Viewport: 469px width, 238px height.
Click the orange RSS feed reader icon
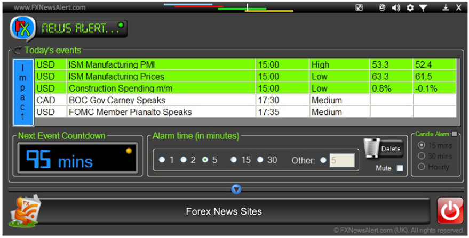tap(25, 211)
